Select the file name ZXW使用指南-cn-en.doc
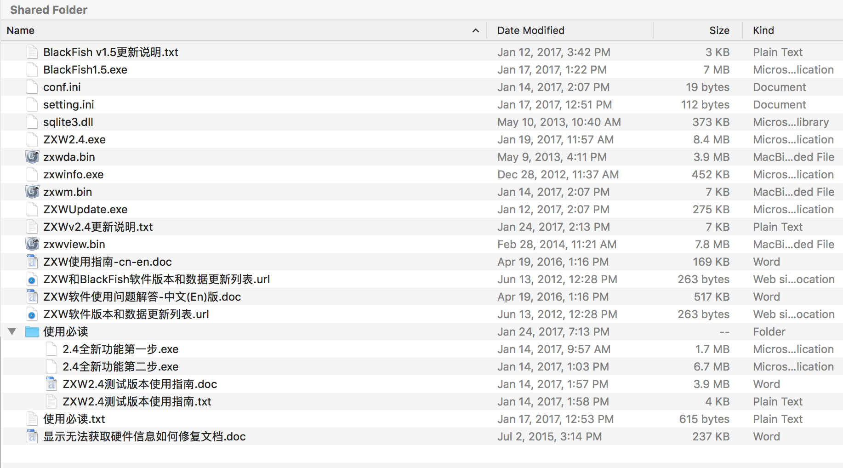The image size is (843, 468). click(108, 262)
